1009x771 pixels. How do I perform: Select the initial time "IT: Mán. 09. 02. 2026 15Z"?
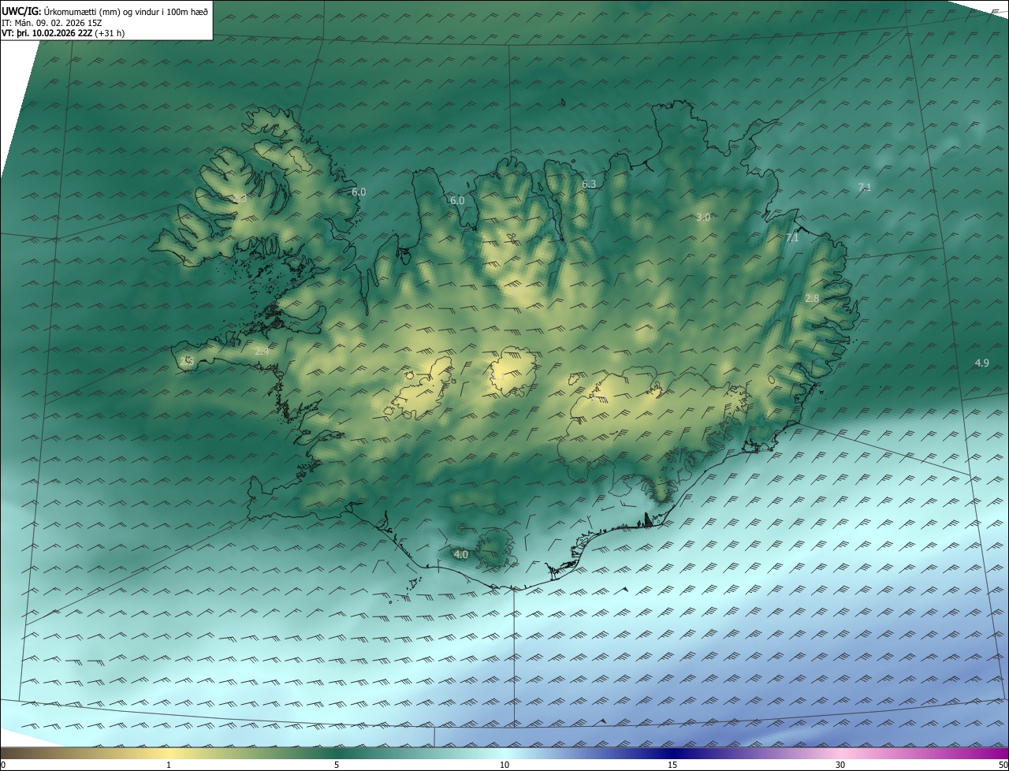coord(51,23)
